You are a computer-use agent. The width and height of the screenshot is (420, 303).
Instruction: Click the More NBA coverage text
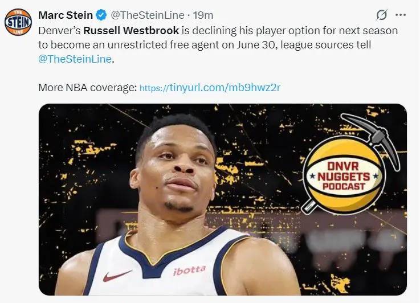click(88, 88)
